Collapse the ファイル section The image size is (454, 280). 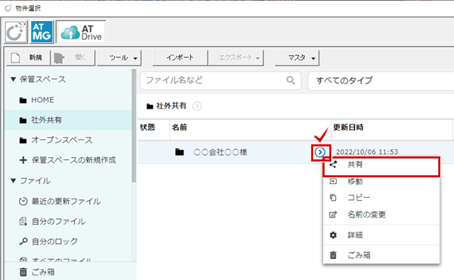pos(13,180)
